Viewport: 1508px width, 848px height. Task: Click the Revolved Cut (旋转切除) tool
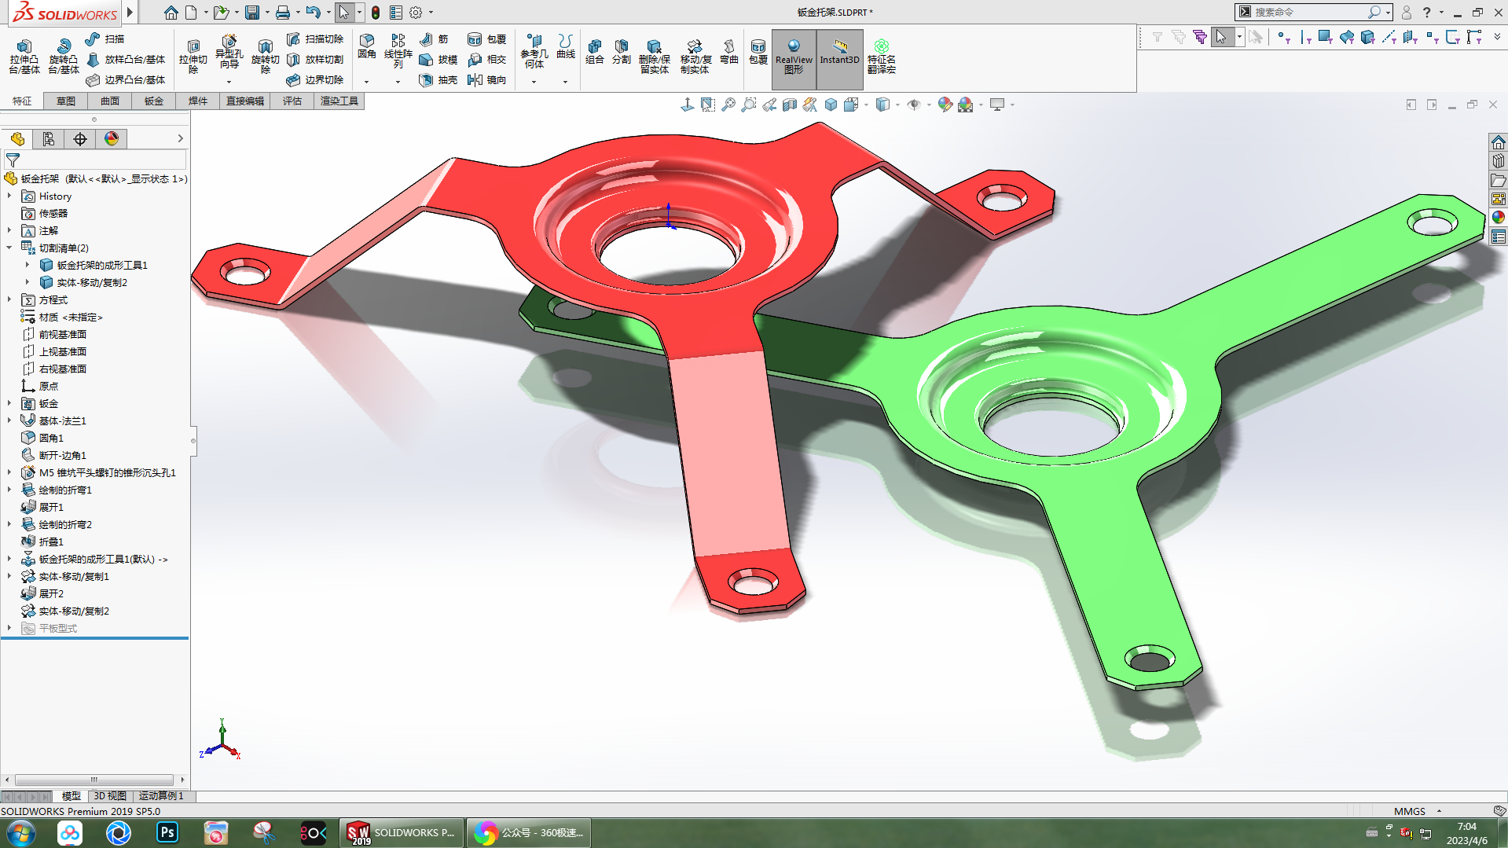coord(265,56)
